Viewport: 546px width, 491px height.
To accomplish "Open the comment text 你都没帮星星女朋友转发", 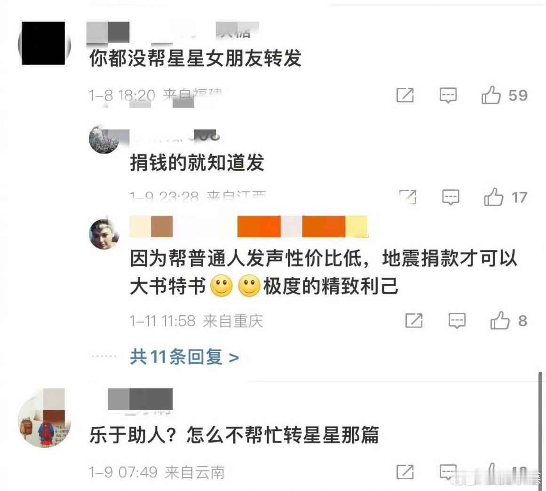I will click(195, 58).
